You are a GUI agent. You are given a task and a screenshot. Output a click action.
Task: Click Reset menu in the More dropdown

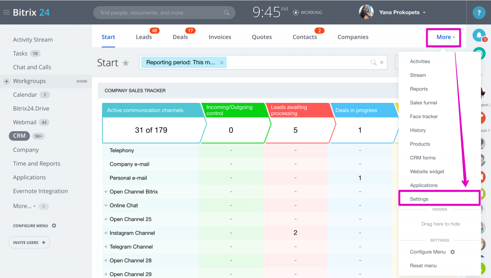[x=423, y=266]
